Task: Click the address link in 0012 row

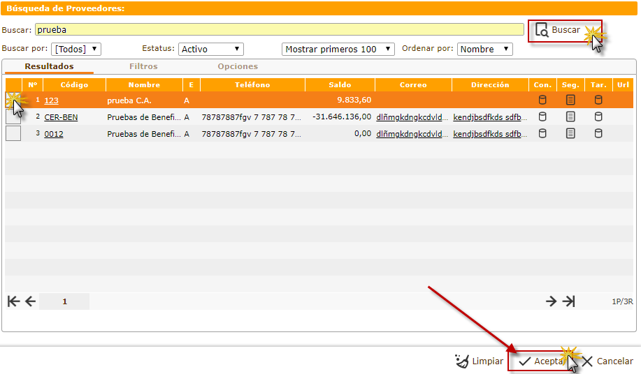Action: click(490, 134)
